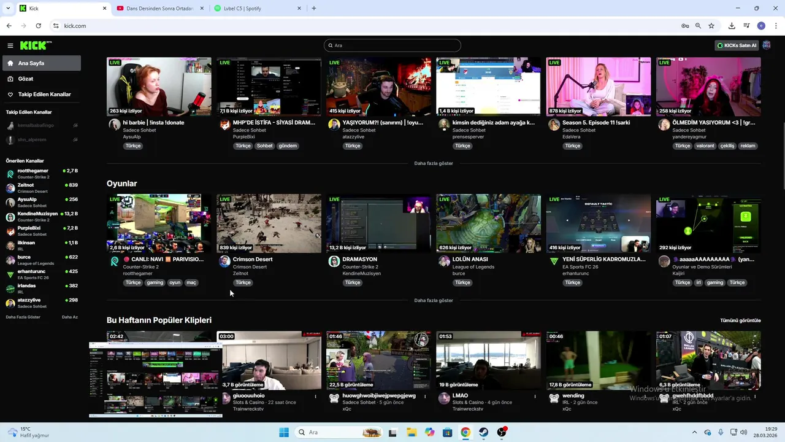The image size is (785, 442).
Task: Open 'hi barbie' stream thumbnail by AysuAlp
Action: (159, 87)
